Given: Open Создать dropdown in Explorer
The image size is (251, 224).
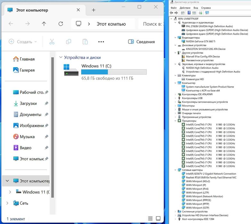Looking at the screenshot, I should tap(23, 42).
